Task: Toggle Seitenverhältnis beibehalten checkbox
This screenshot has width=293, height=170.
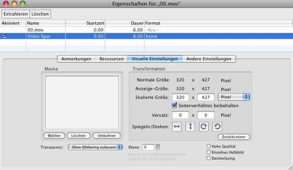Action: click(x=174, y=106)
